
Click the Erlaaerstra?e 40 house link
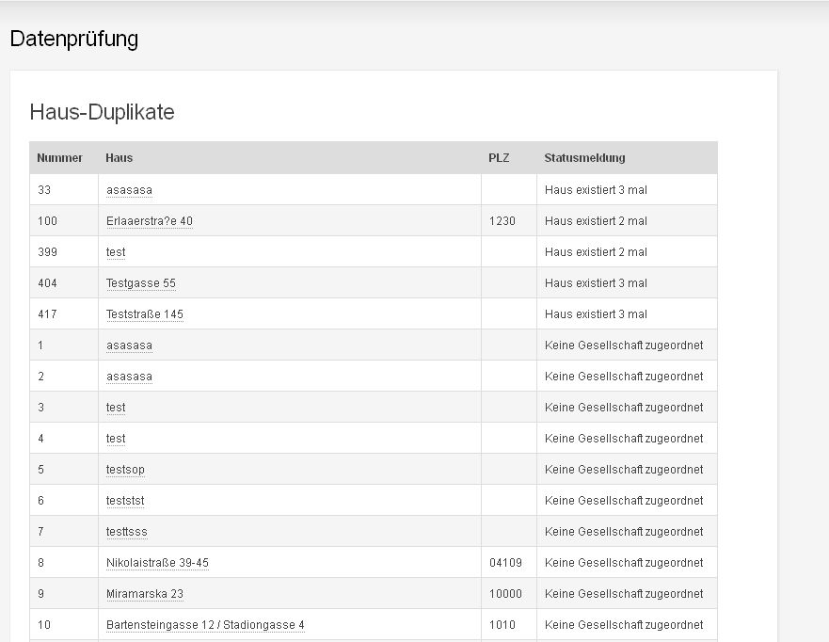pyautogui.click(x=150, y=221)
